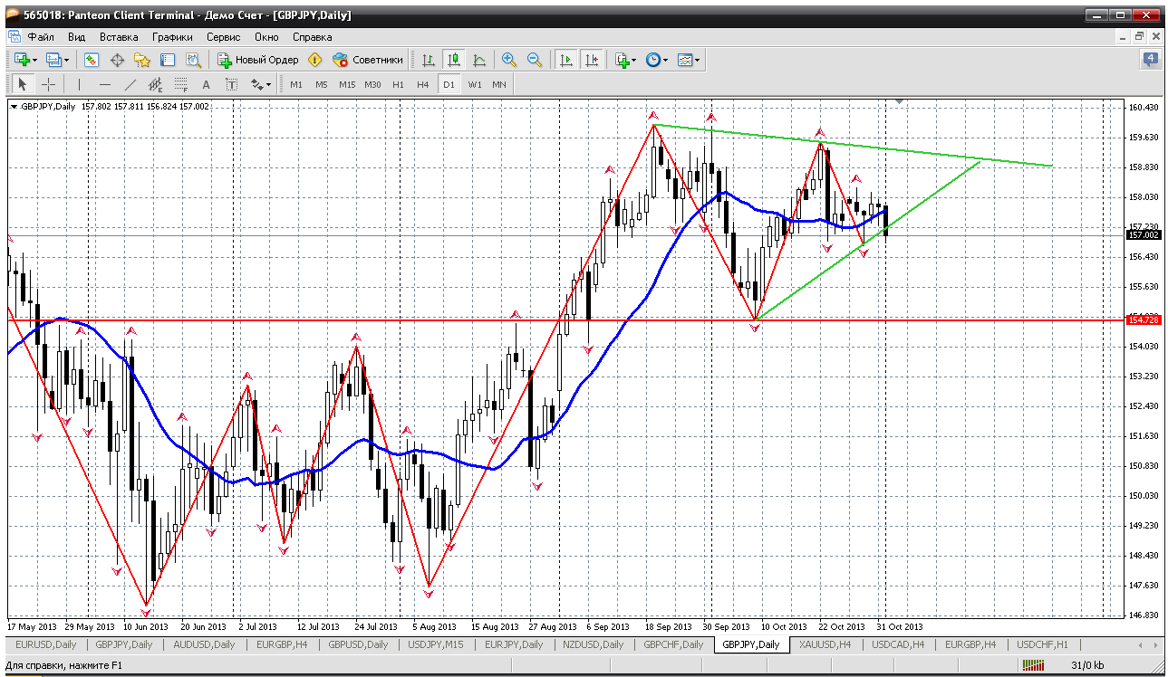Switch chart to bar chart style
This screenshot has height=677, width=1168.
429,60
